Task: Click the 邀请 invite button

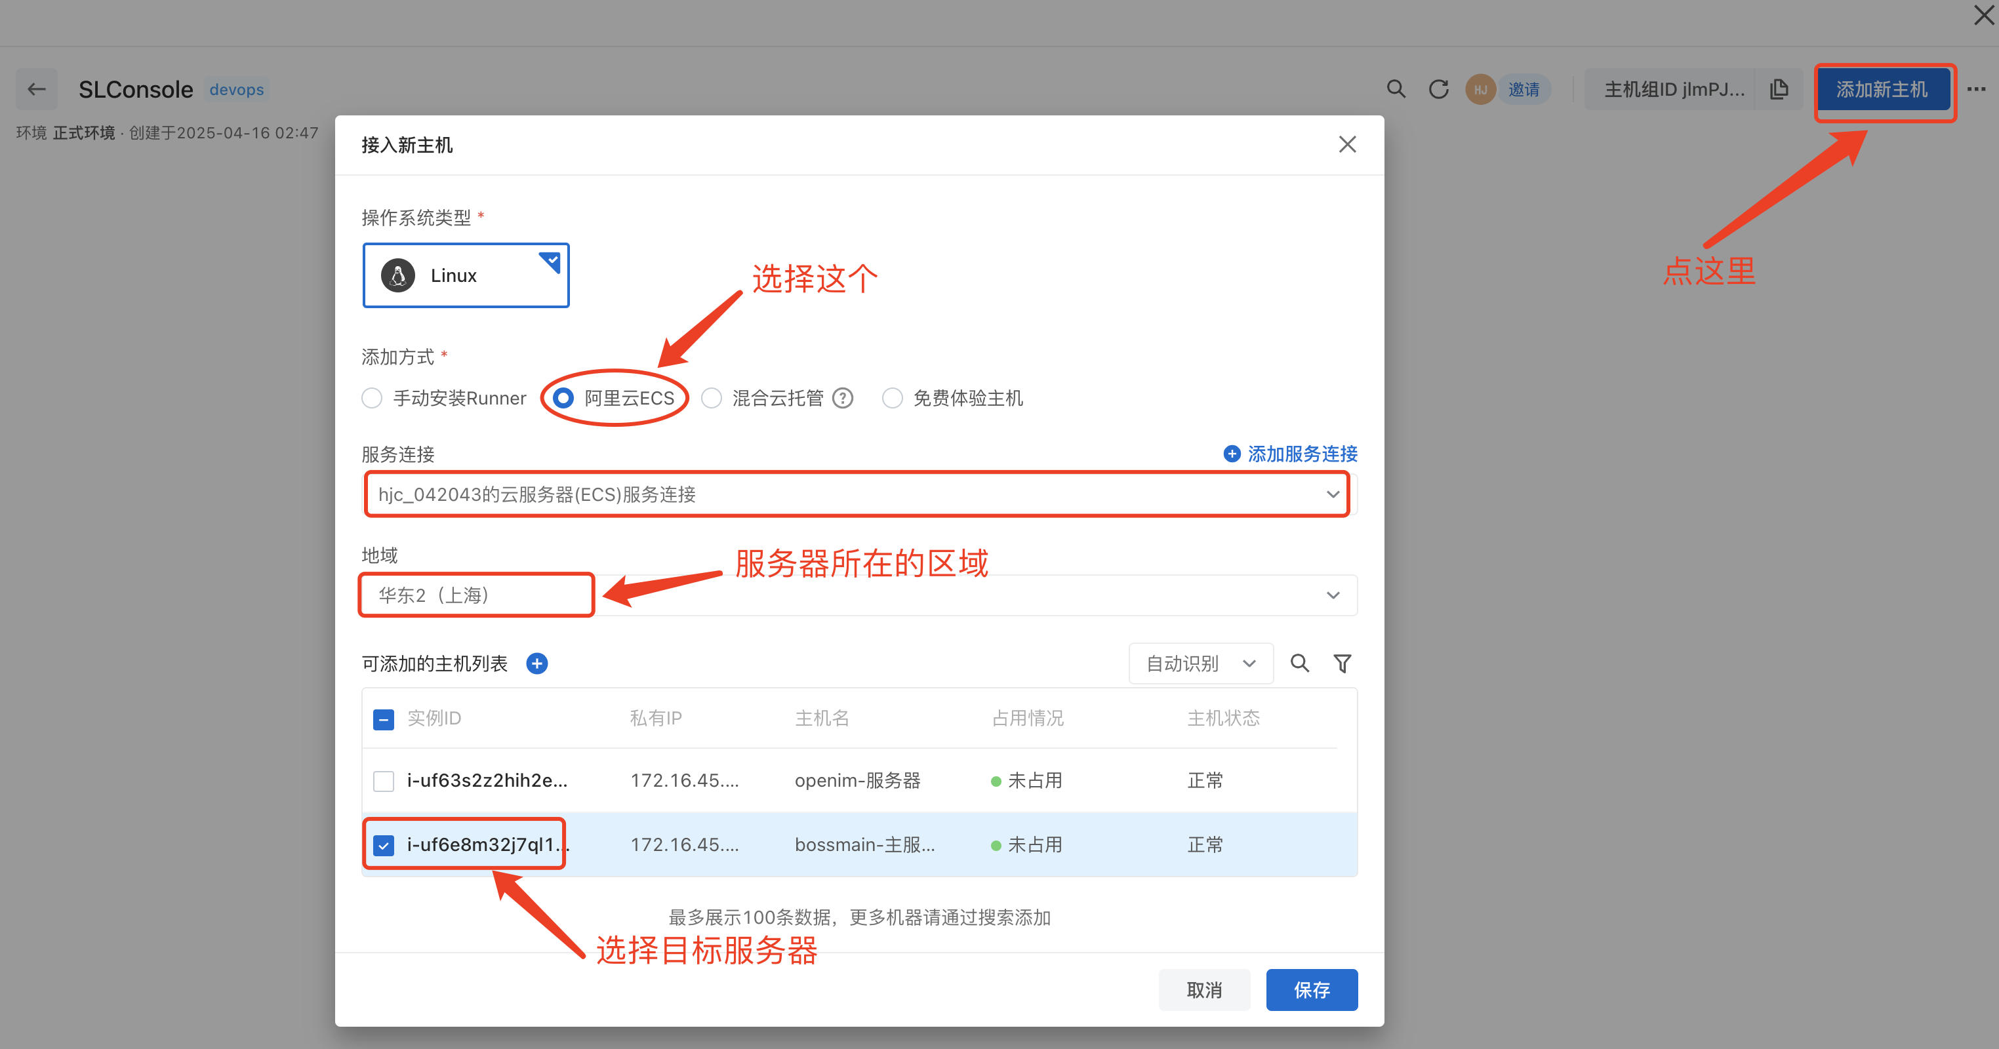Action: (1524, 89)
